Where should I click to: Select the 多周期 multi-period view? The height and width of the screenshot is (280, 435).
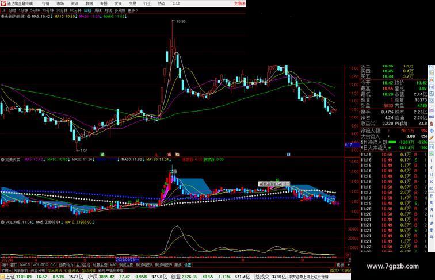tap(120, 10)
